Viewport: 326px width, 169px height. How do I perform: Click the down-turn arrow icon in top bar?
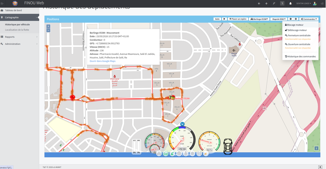pyautogui.click(x=282, y=3)
